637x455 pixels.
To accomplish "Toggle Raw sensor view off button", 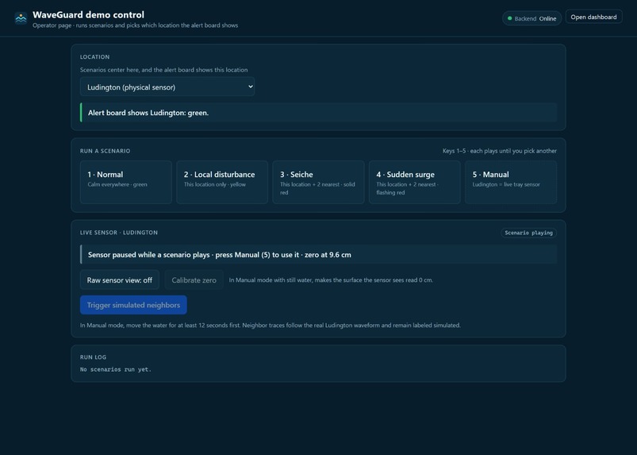I will click(120, 280).
